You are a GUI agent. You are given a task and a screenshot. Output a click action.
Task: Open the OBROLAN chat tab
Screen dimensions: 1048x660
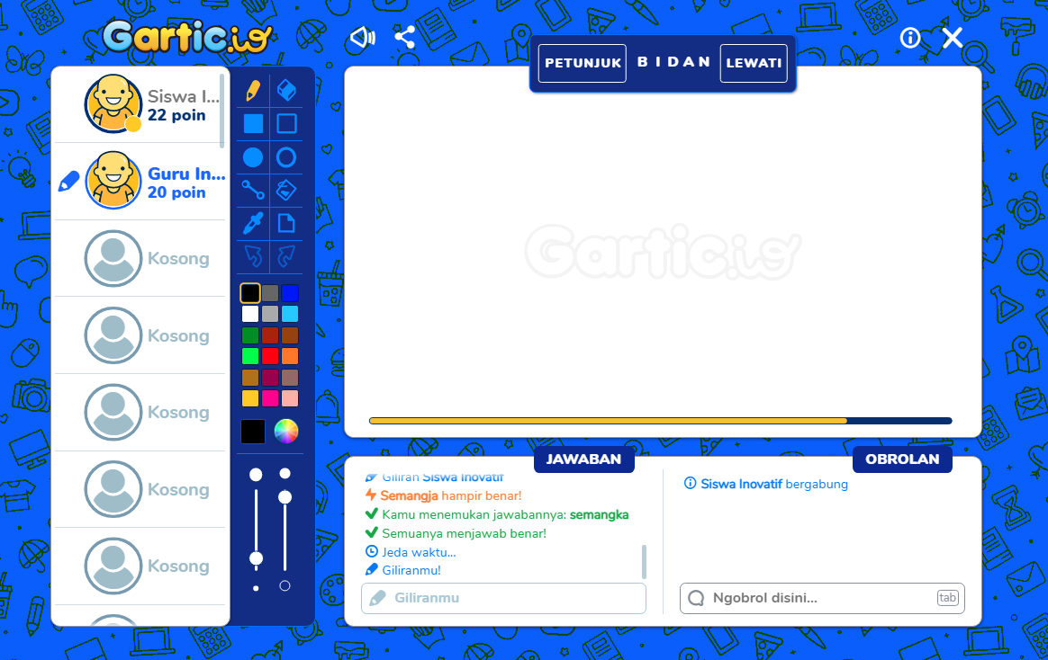click(902, 459)
